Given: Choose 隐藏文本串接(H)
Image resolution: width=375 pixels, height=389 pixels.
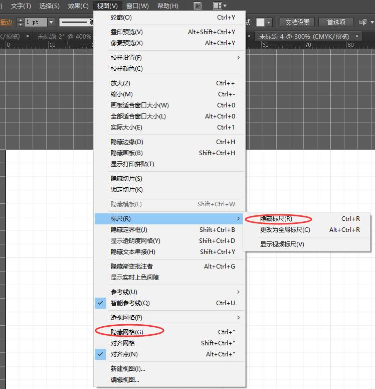Looking at the screenshot, I should tap(170, 252).
